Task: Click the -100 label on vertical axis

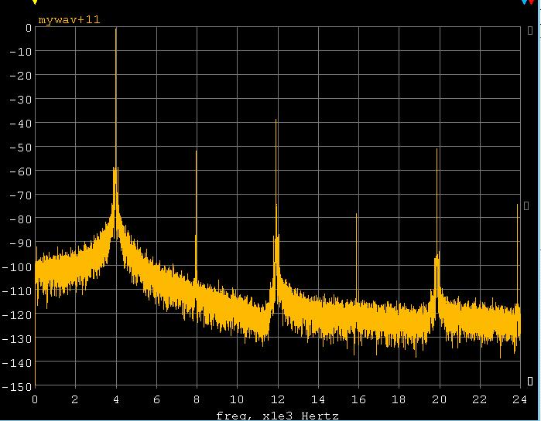Action: pos(16,267)
